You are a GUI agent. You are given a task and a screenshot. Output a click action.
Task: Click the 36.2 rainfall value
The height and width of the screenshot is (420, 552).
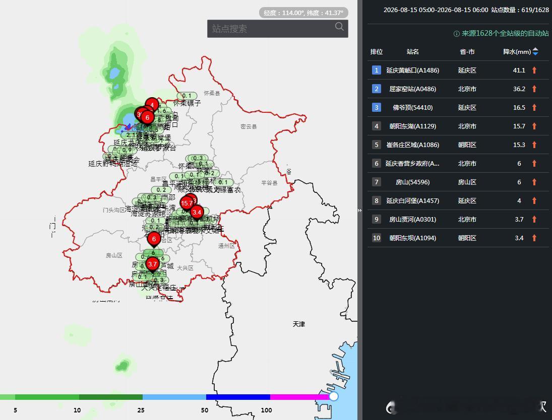(x=519, y=89)
